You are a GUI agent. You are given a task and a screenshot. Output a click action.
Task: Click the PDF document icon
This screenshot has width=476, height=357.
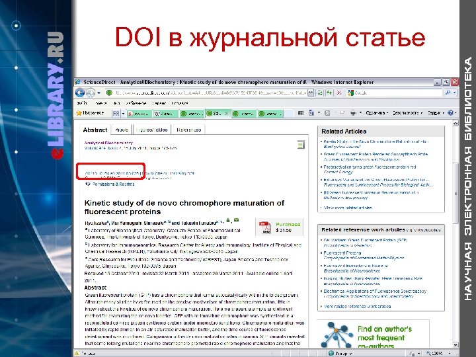pyautogui.click(x=265, y=227)
